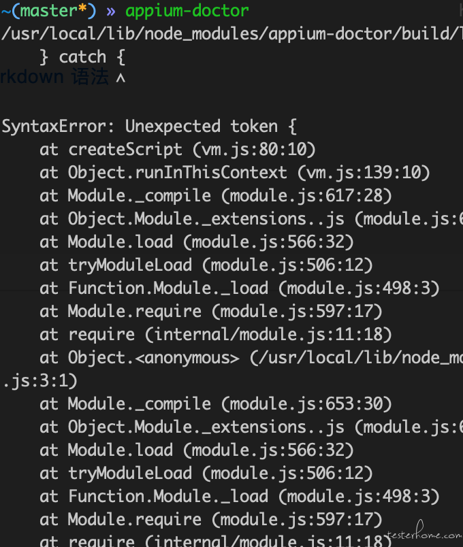This screenshot has width=463, height=547.
Task: Click the first Module._compile (module.js:617:28) line
Action: pyautogui.click(x=215, y=196)
